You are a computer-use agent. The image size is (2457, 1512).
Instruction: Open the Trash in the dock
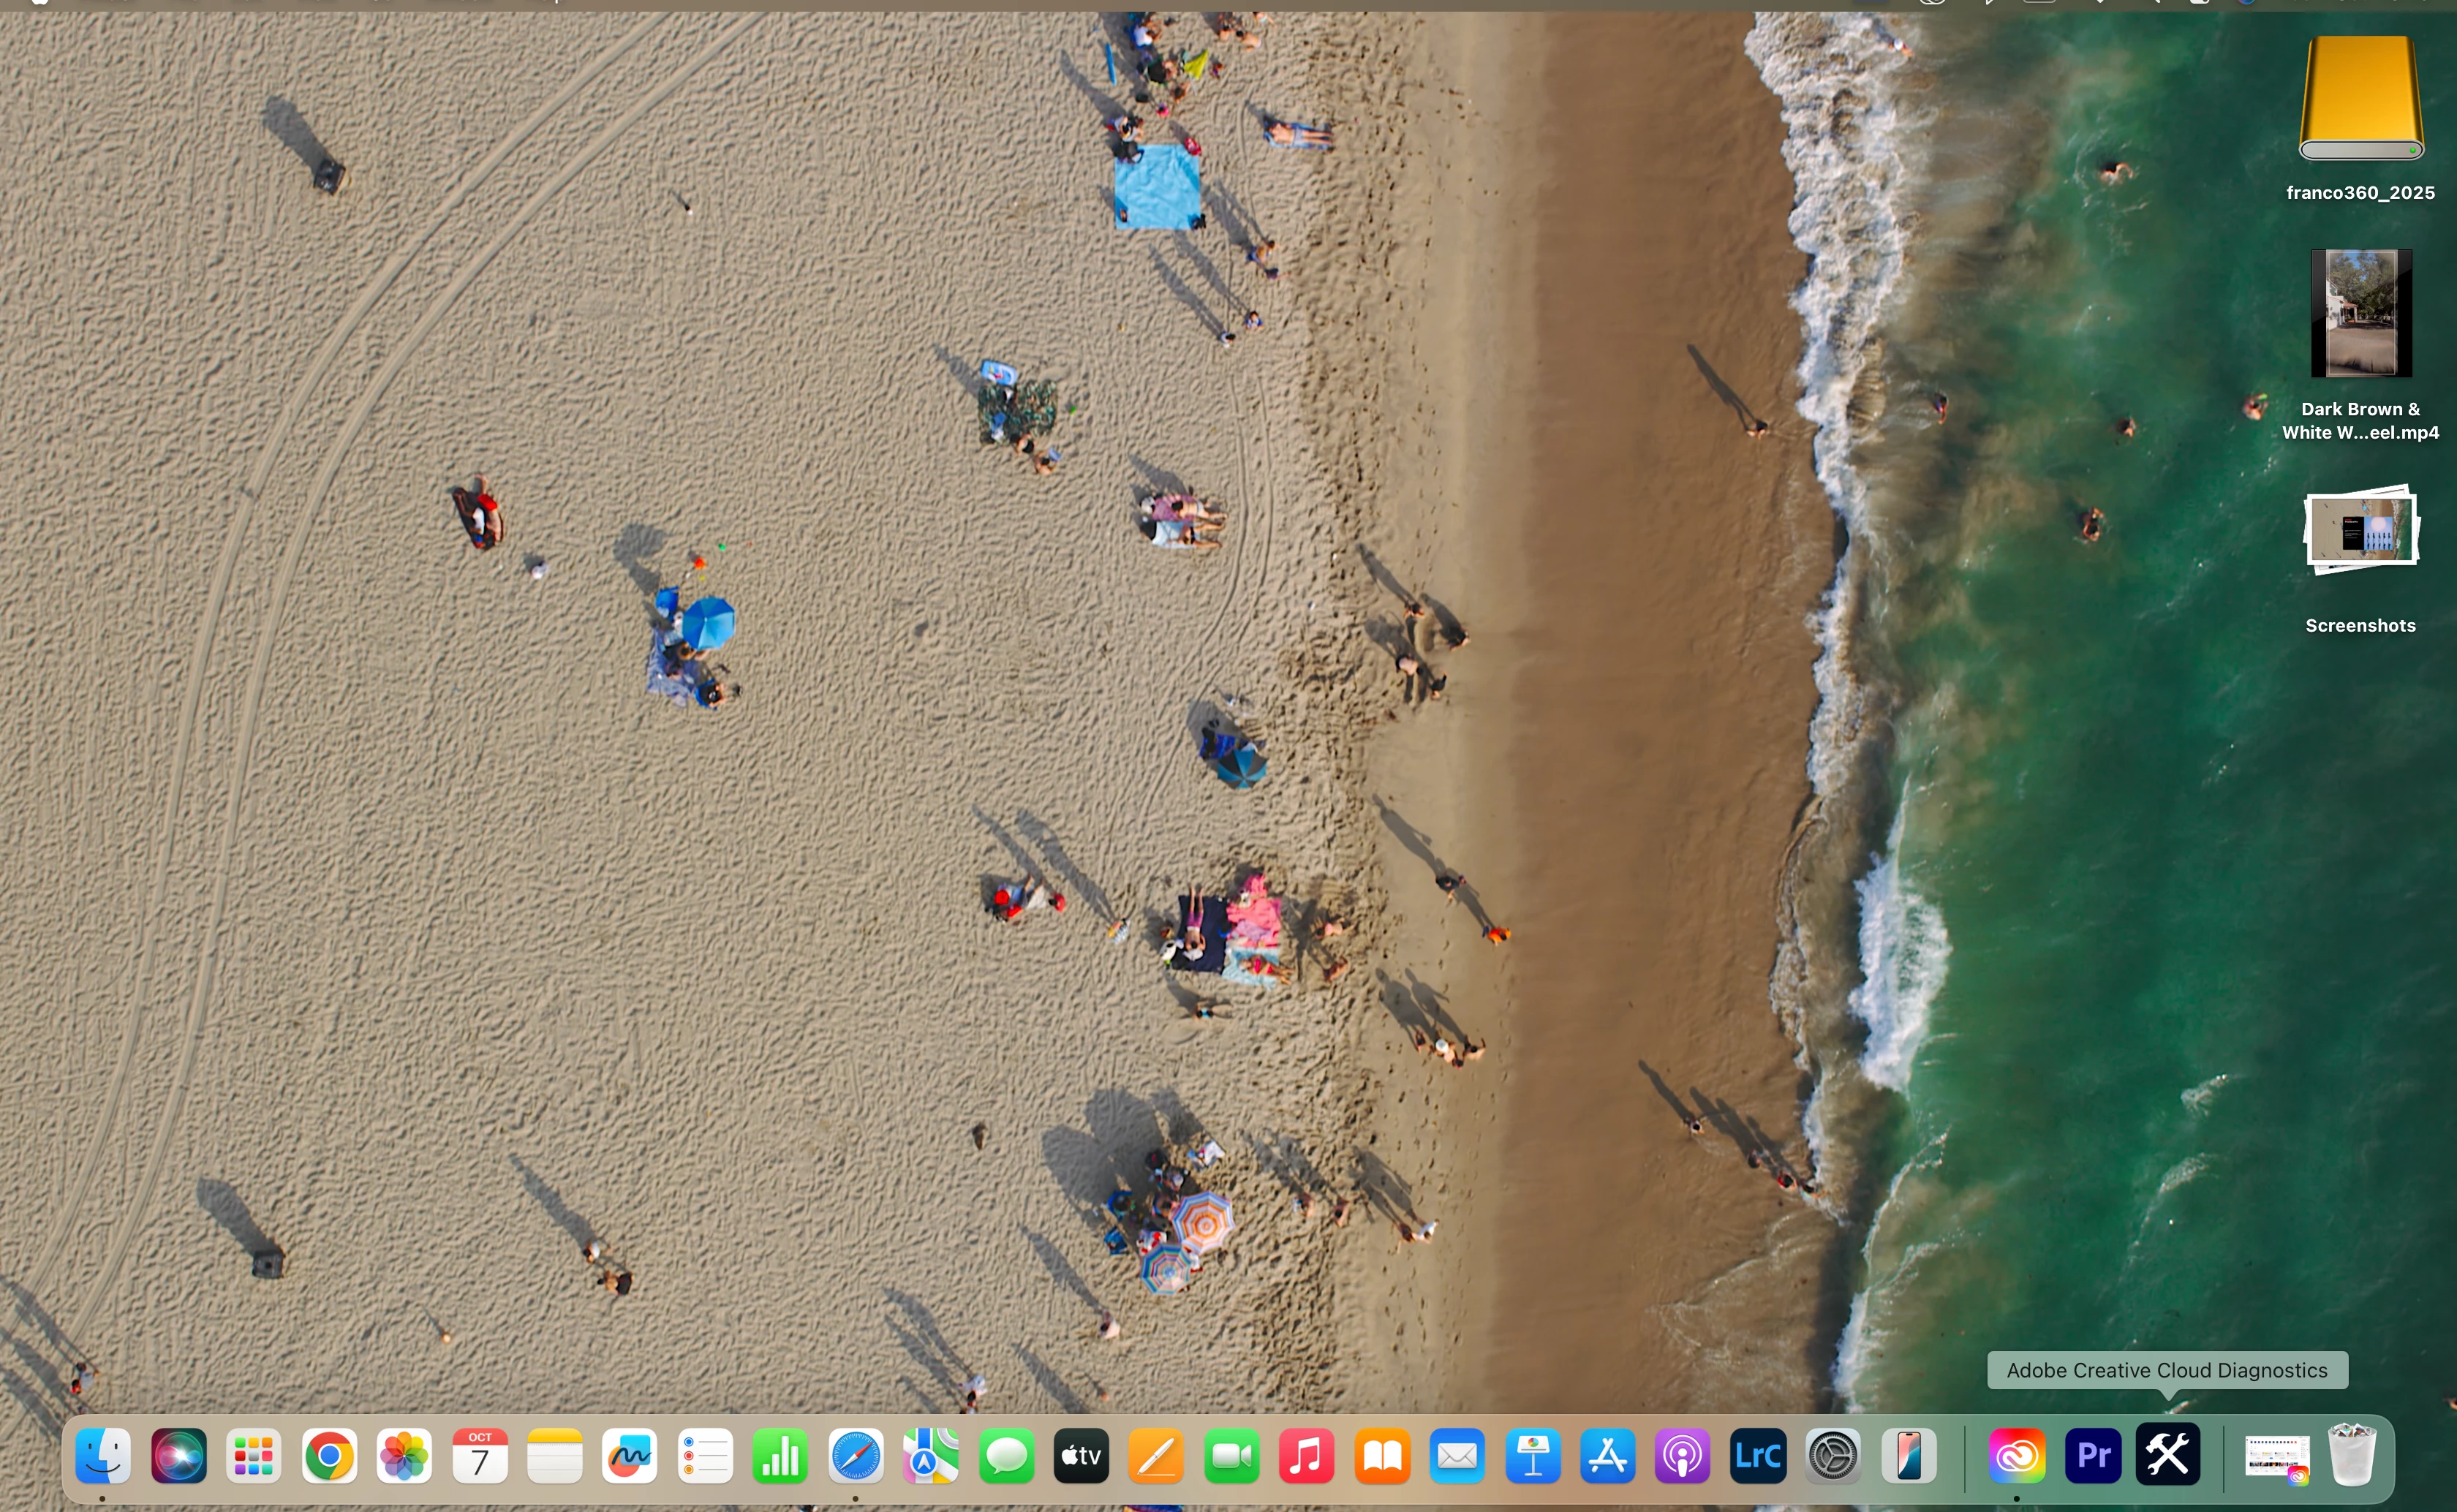tap(2352, 1455)
